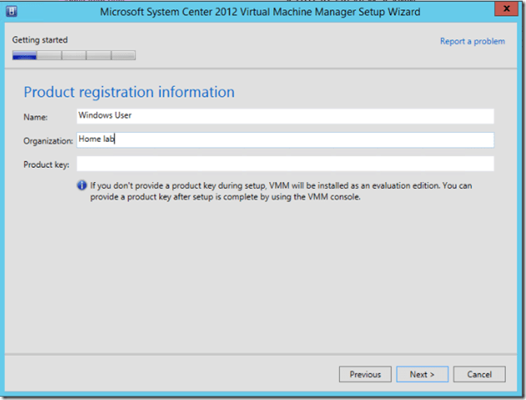Screen dimensions: 526x400
Task: Click the Product registration information heading
Action: coord(129,92)
